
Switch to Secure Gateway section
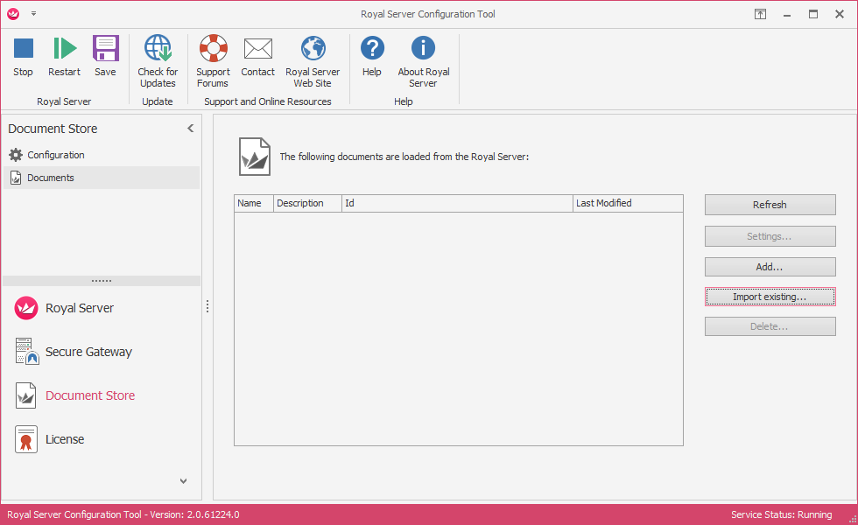click(102, 352)
